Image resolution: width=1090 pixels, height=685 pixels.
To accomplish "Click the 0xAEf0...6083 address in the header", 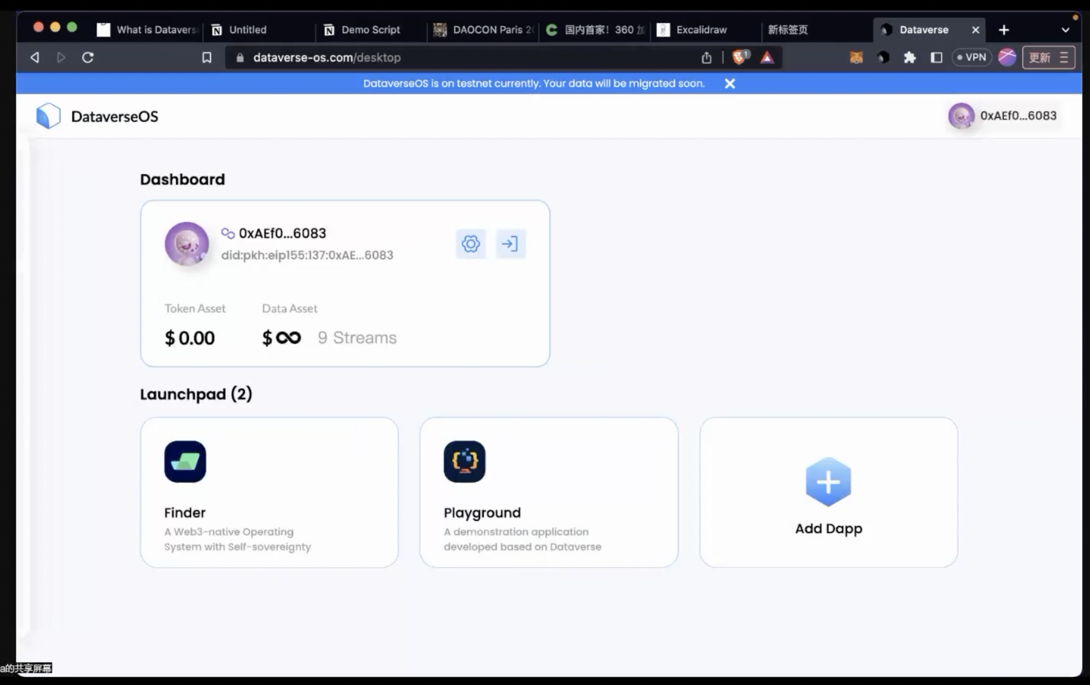I will point(1019,116).
